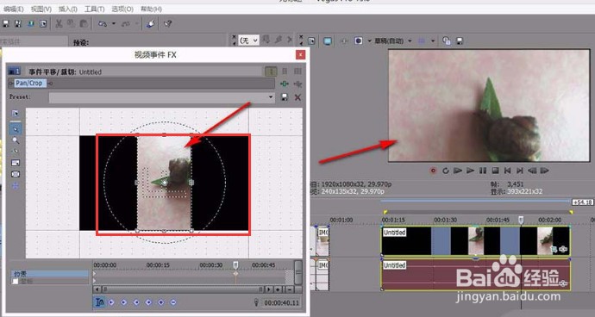Open the 选项(O) menu
The width and height of the screenshot is (595, 317).
122,9
